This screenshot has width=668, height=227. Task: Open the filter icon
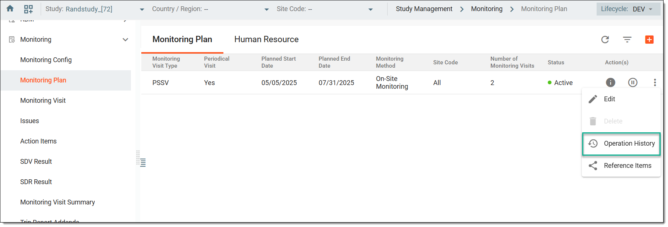coord(627,40)
